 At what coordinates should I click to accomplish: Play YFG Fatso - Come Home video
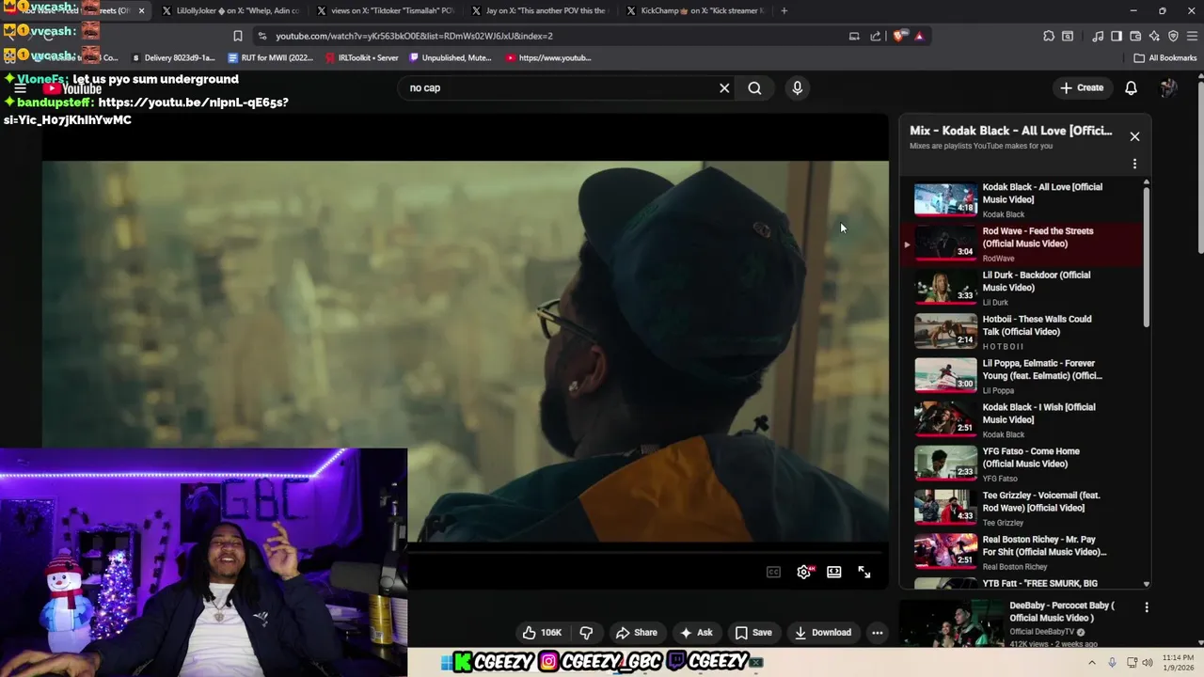point(1022,464)
